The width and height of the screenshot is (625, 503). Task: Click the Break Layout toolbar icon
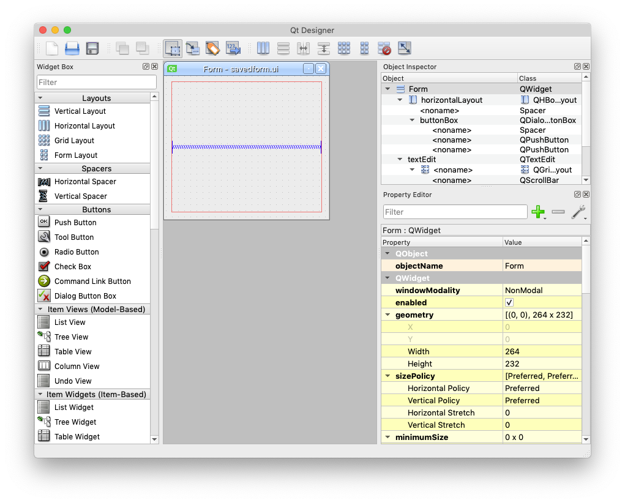(384, 48)
